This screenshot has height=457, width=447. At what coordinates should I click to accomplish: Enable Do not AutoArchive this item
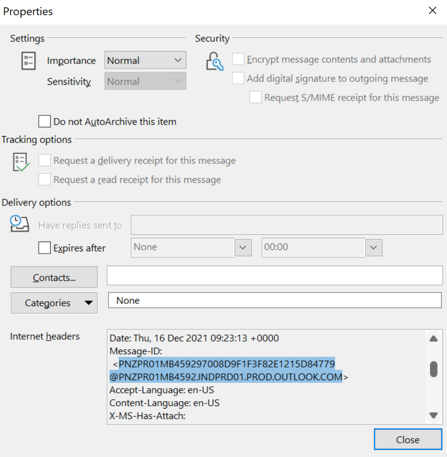(x=44, y=122)
